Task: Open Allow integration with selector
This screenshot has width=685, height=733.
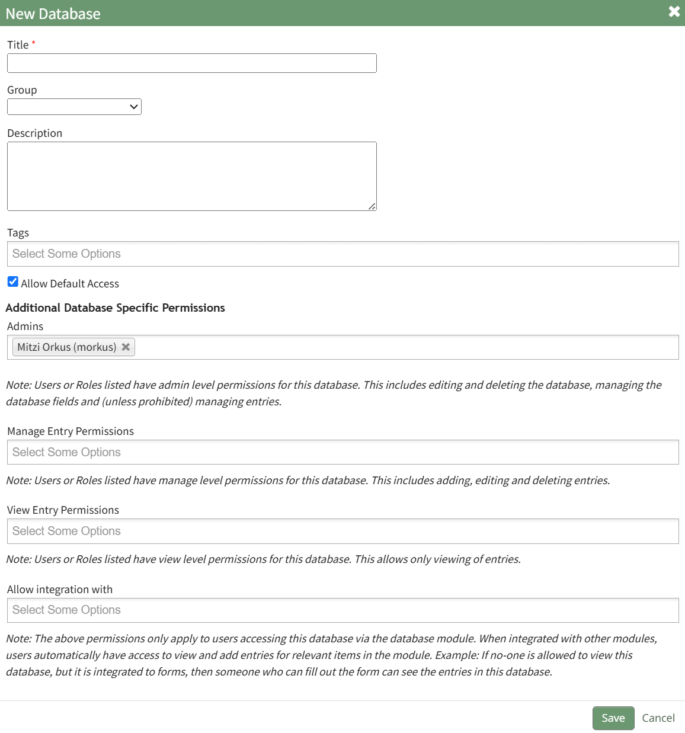Action: tap(342, 610)
